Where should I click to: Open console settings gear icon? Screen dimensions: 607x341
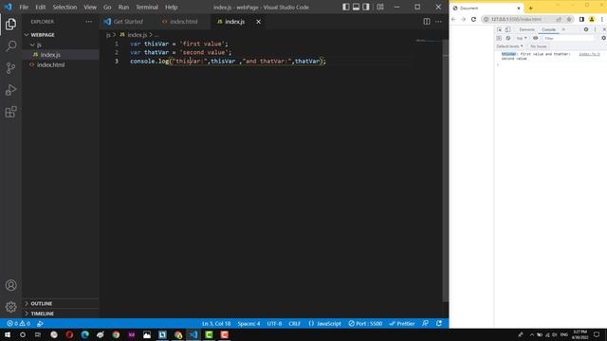point(603,38)
